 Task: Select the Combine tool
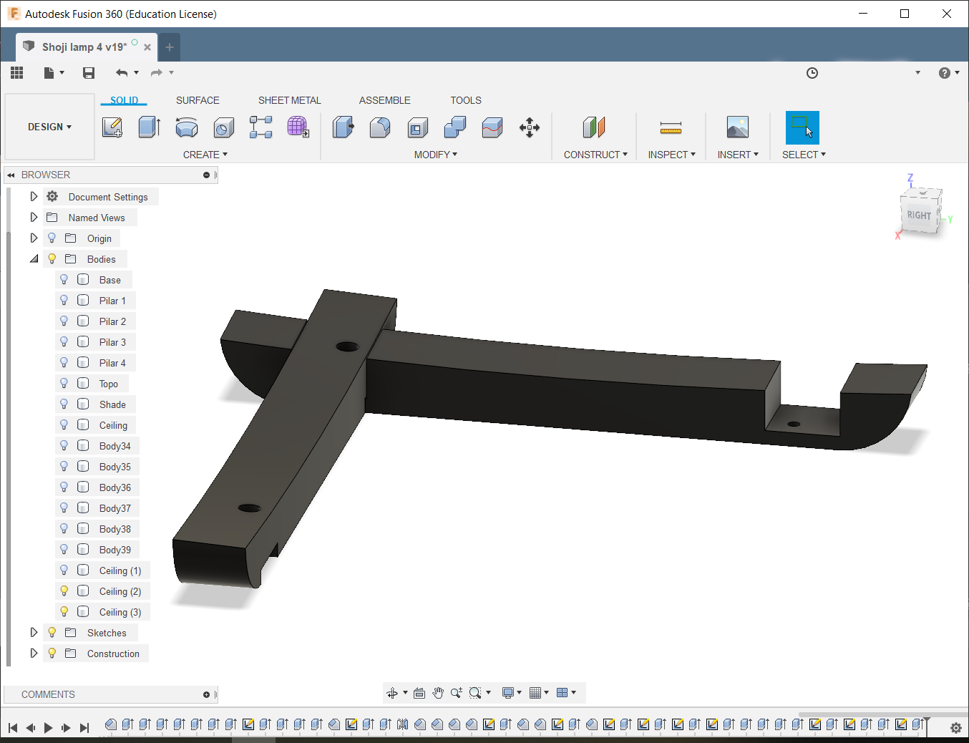(x=455, y=127)
